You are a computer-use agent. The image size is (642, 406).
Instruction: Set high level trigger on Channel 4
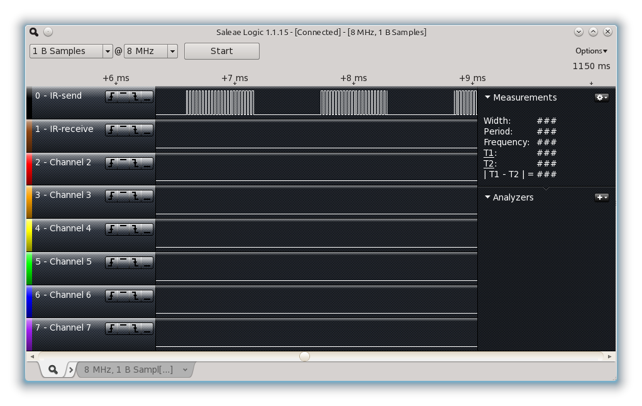click(123, 229)
